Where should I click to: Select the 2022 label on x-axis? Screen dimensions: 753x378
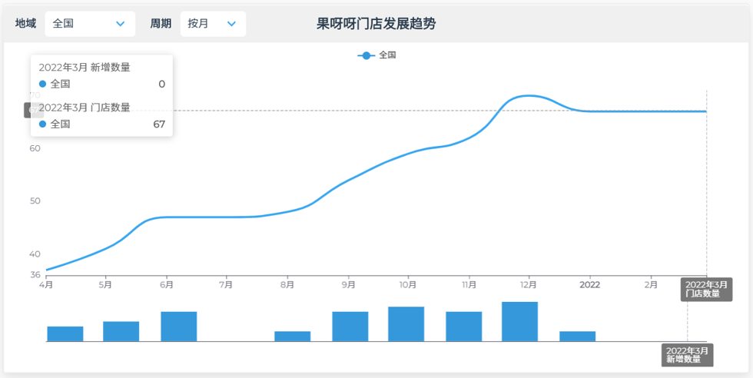click(x=589, y=284)
